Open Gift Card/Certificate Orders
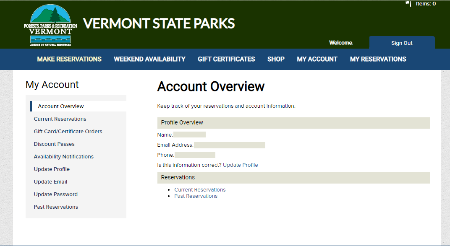450x246 pixels. tap(68, 132)
